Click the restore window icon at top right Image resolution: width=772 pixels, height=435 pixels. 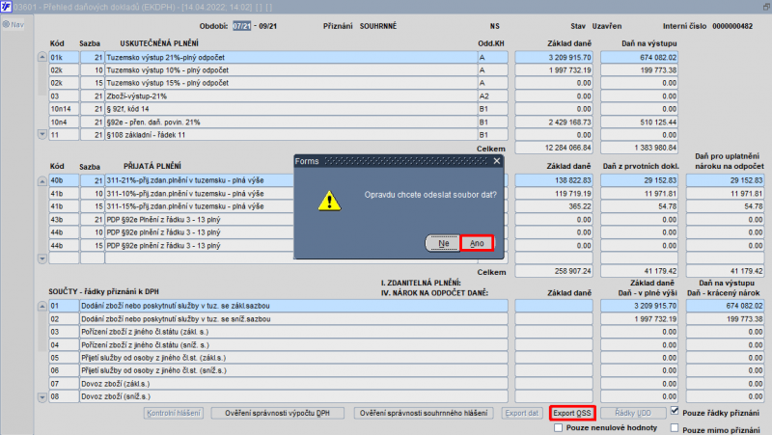(x=766, y=7)
